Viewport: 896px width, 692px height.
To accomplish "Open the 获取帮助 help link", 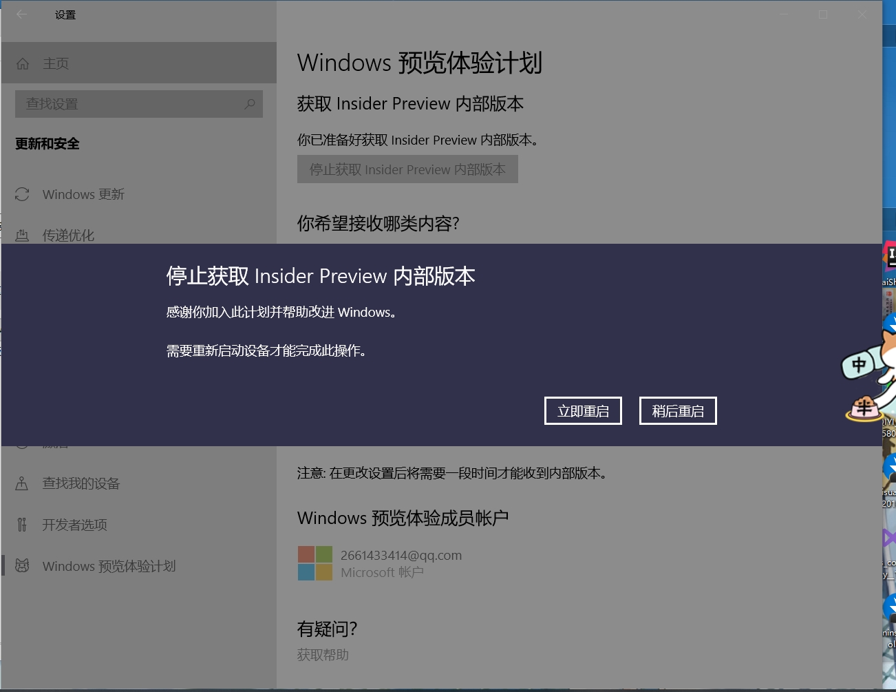I will pyautogui.click(x=323, y=655).
